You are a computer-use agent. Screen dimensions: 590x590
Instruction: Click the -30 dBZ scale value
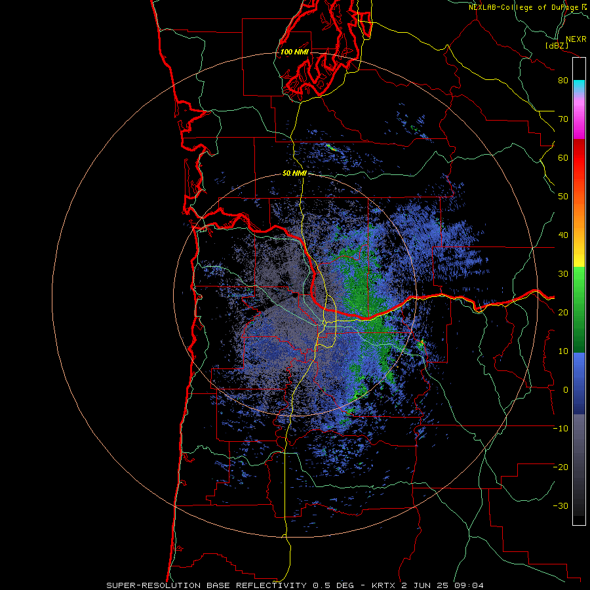560,506
